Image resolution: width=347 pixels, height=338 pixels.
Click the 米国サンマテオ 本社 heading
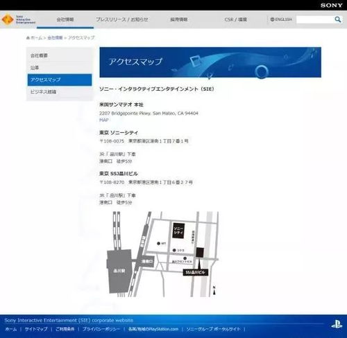coord(121,105)
